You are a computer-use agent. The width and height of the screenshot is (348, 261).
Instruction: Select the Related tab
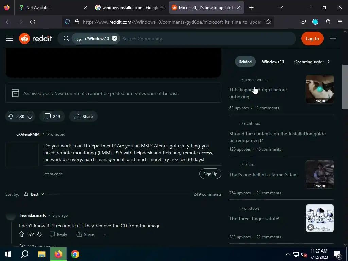pyautogui.click(x=245, y=62)
